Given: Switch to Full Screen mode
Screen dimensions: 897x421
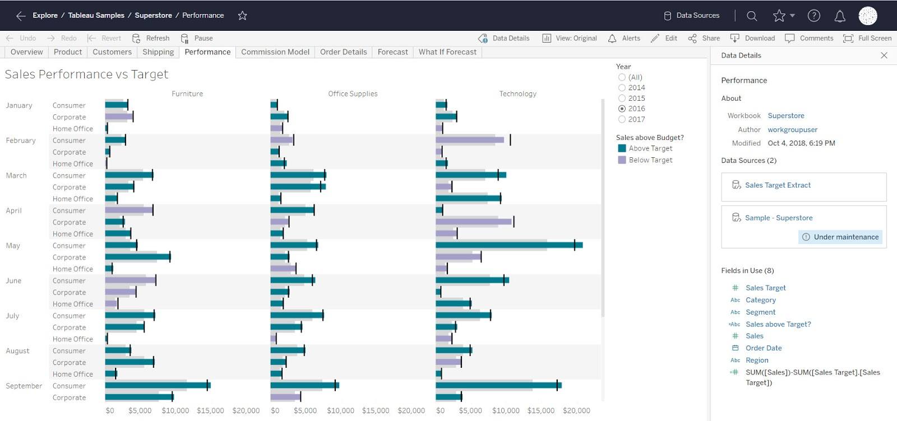Looking at the screenshot, I should click(867, 38).
